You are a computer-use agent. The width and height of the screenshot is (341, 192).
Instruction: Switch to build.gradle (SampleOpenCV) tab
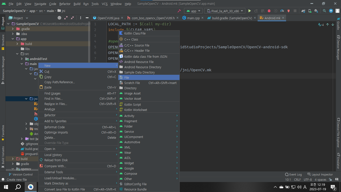[x=232, y=18]
